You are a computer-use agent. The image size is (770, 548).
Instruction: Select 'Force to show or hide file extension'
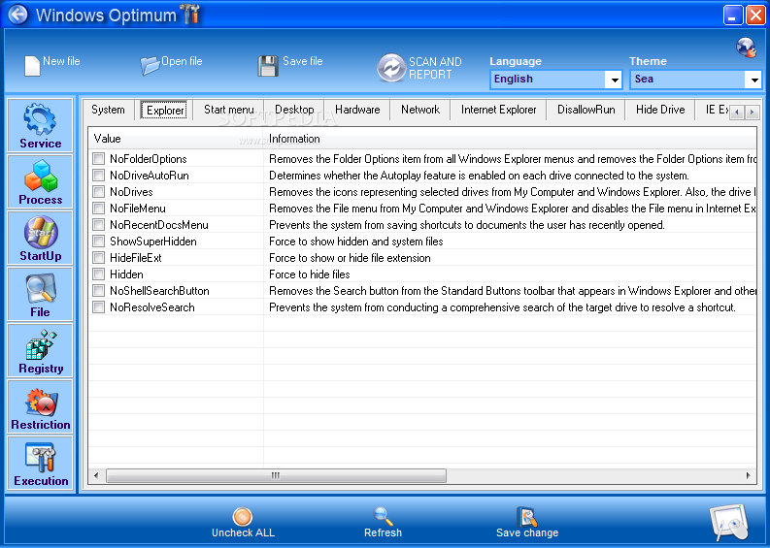350,258
